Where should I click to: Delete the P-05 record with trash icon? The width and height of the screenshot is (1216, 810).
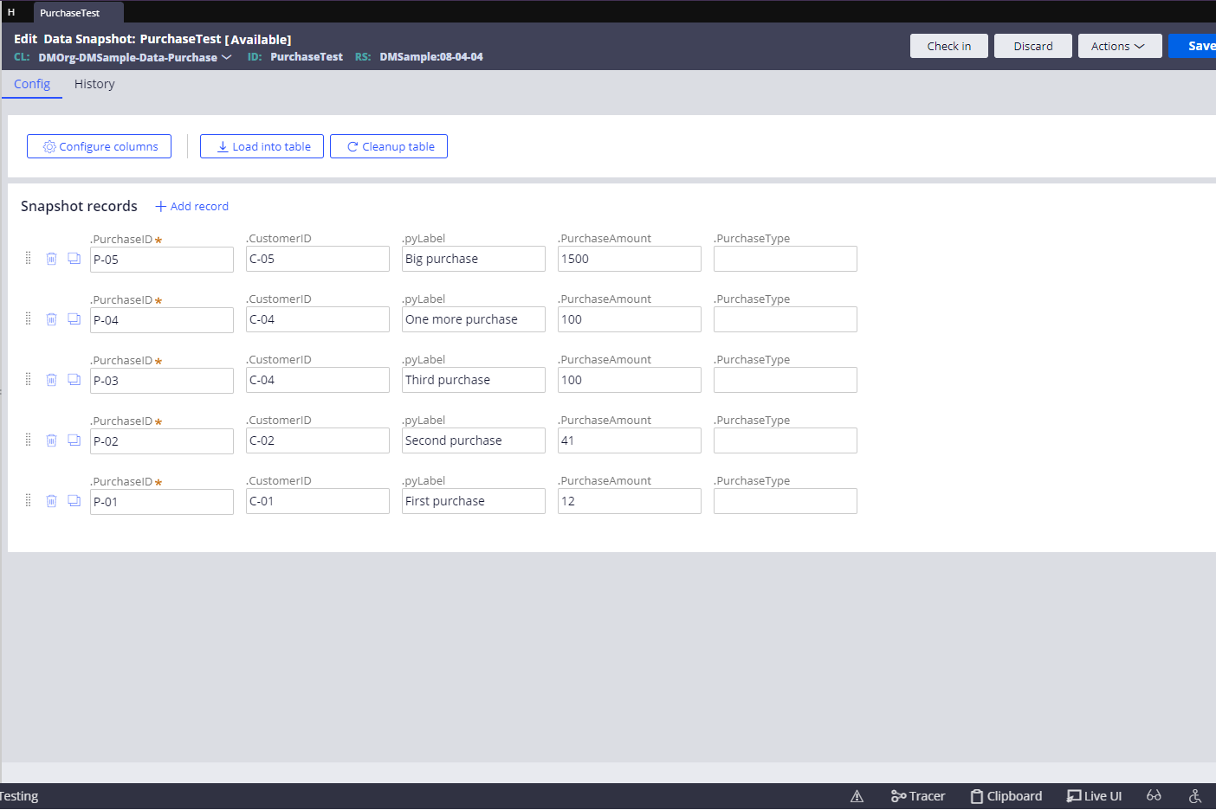coord(51,259)
